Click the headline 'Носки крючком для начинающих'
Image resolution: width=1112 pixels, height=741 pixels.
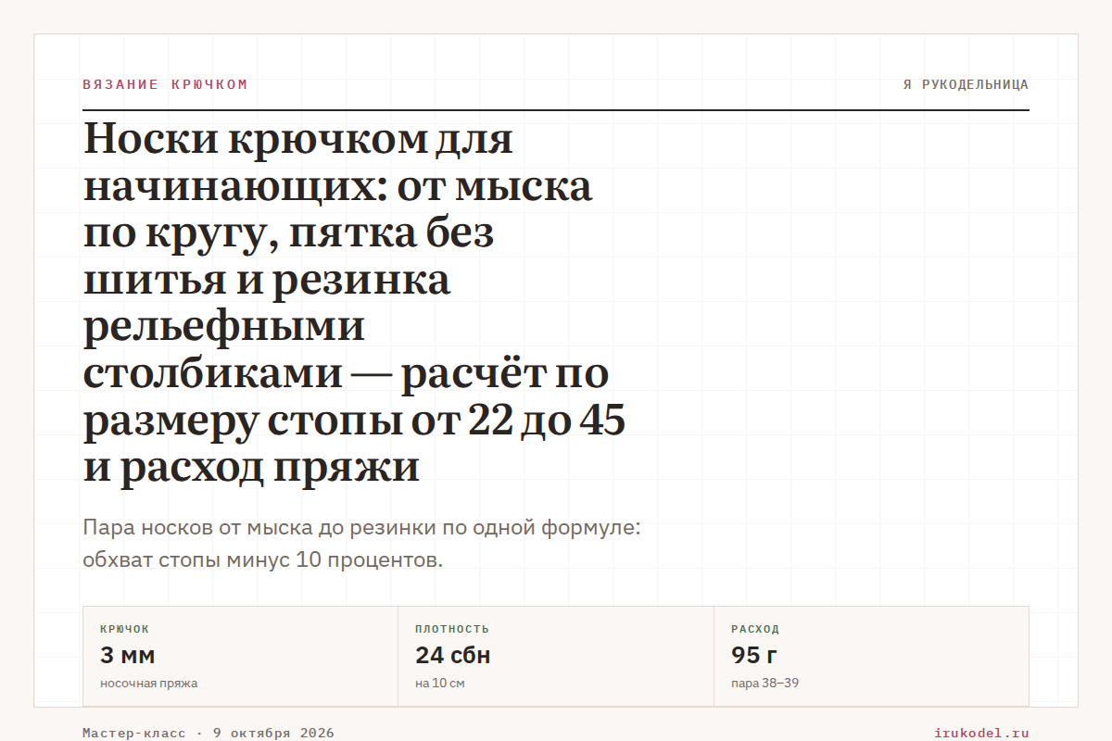pos(355,304)
